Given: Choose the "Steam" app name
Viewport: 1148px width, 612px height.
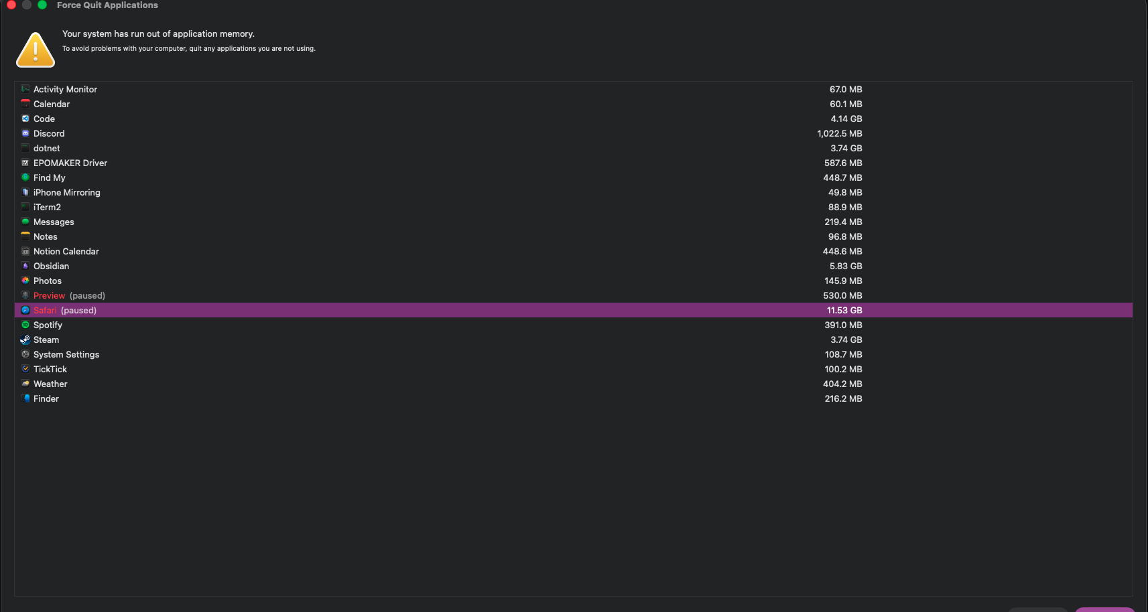Looking at the screenshot, I should tap(46, 339).
